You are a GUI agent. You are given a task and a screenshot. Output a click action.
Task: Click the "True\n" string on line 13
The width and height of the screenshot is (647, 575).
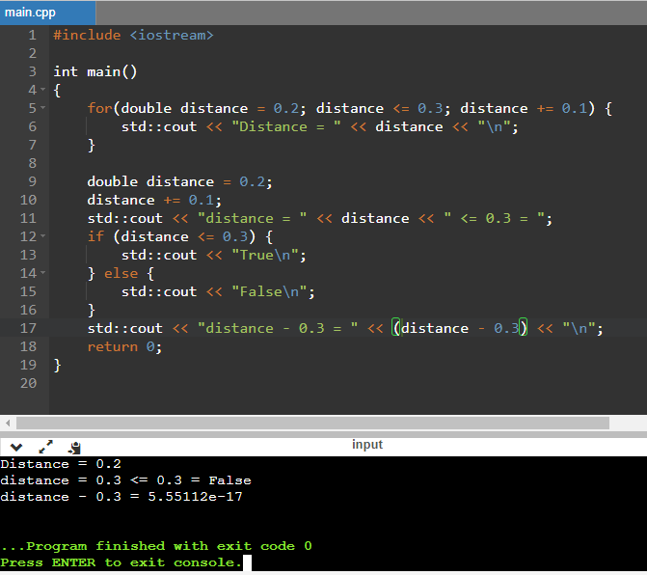click(x=265, y=255)
